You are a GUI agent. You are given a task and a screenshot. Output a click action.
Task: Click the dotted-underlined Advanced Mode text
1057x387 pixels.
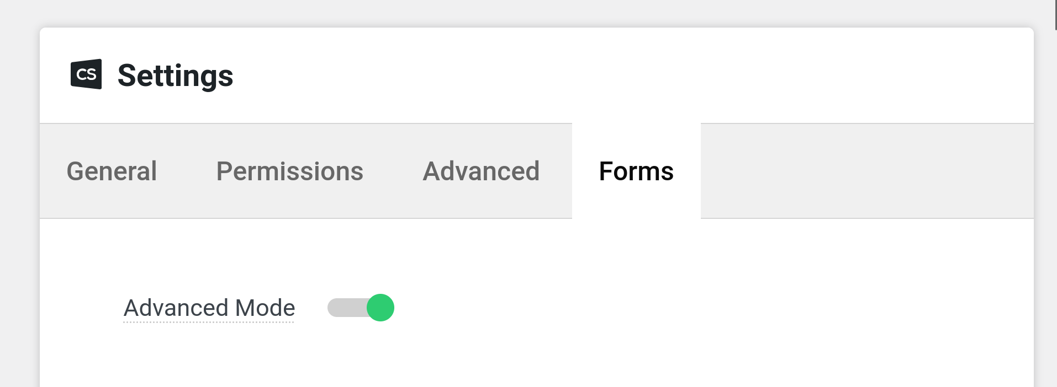click(x=209, y=308)
